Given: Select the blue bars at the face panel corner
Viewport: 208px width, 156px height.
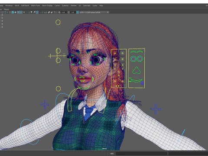Looking at the screenshot, I should coord(142,83).
